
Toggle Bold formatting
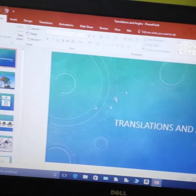click(x=47, y=39)
